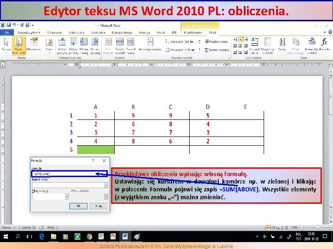The image size is (333, 249).
Task: Click the Word Help question mark icon
Action: point(330,32)
